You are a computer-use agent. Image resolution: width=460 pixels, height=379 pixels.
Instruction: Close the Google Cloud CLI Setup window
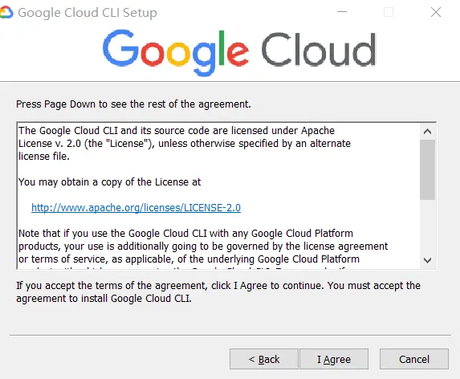436,12
